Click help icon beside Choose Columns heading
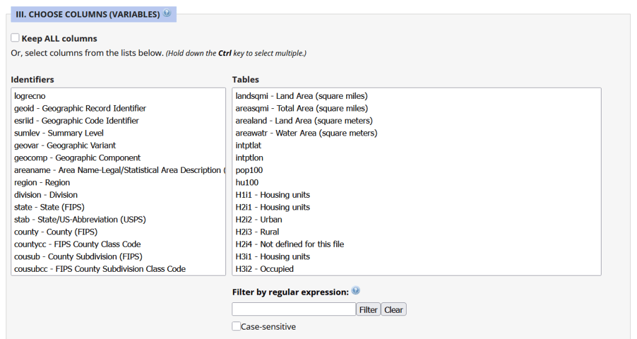The height and width of the screenshot is (339, 637). coord(168,13)
